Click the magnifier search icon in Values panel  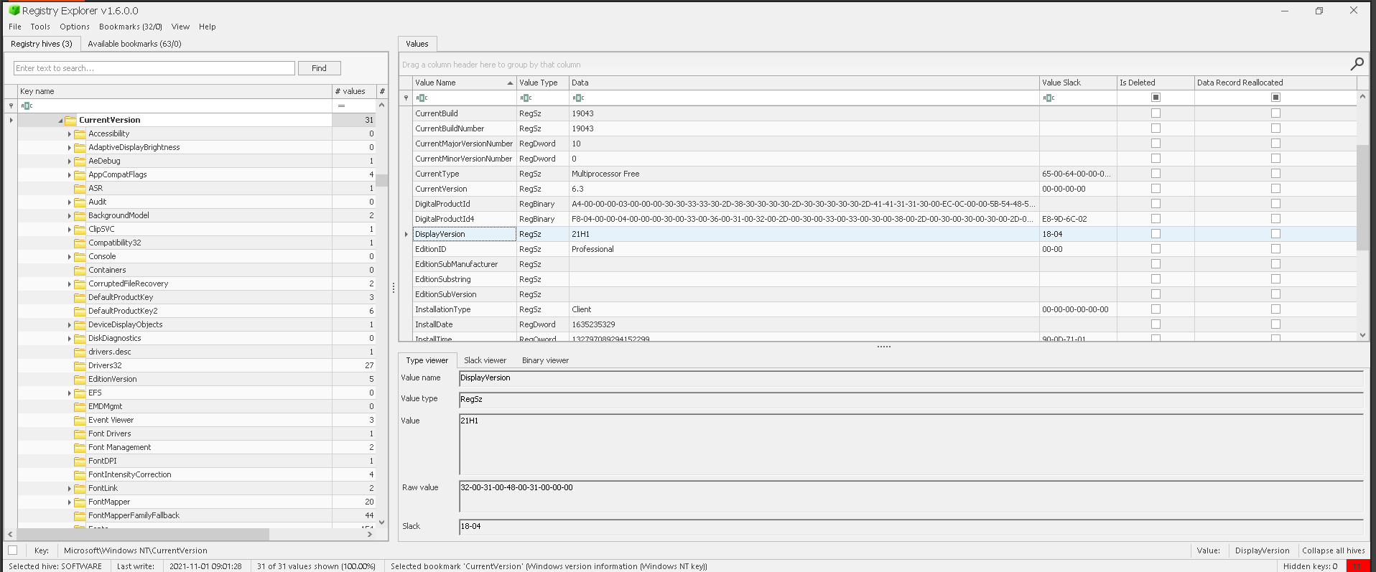[x=1357, y=64]
